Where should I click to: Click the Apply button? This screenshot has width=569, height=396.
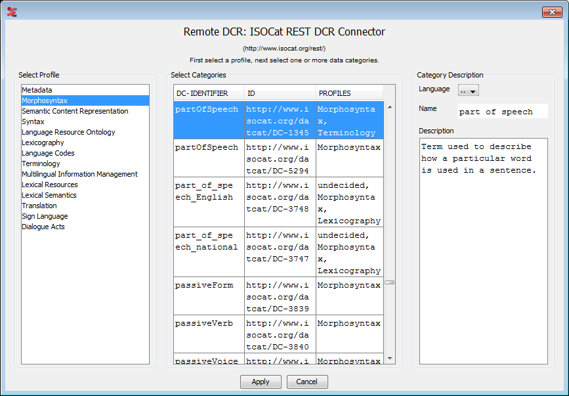coord(261,382)
